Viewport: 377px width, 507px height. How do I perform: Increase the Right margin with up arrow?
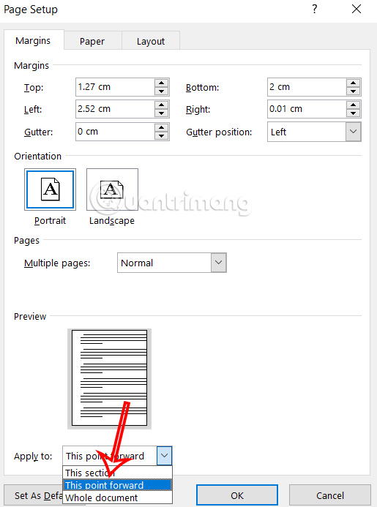pyautogui.click(x=354, y=105)
